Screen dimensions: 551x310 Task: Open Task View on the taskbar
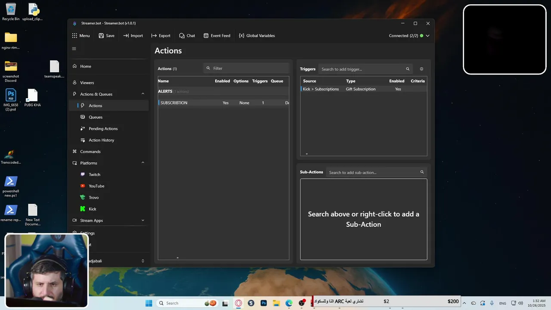(225, 303)
